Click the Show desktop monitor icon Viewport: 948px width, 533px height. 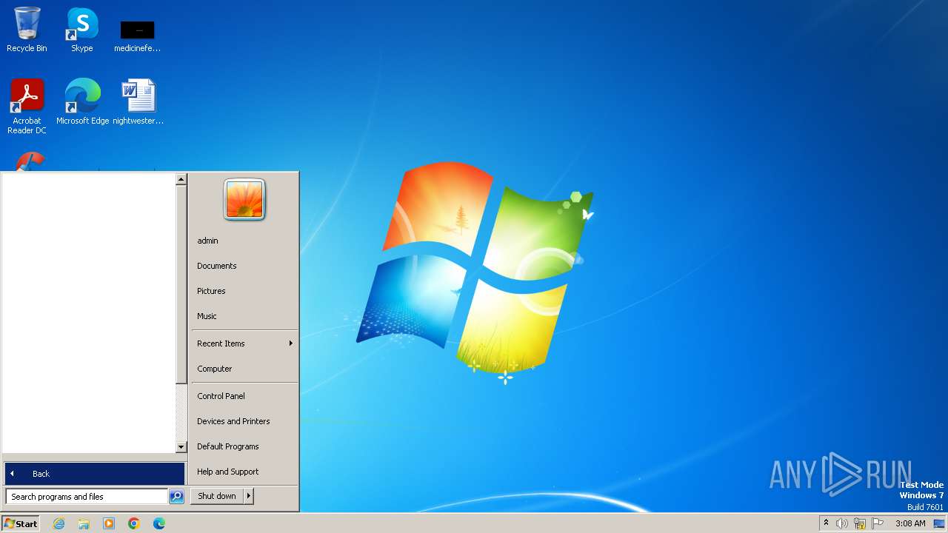(x=939, y=523)
